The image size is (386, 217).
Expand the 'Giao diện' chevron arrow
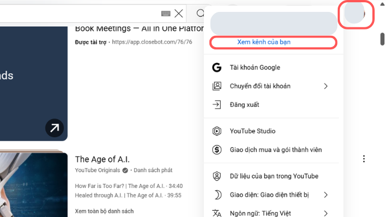[x=326, y=195]
